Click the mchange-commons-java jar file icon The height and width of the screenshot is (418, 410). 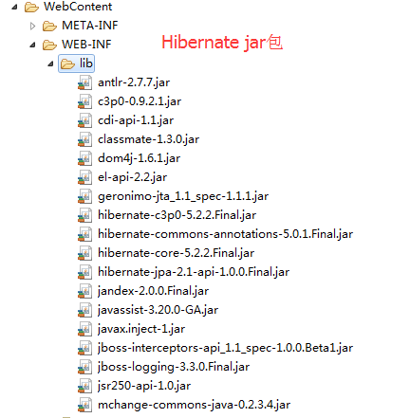click(x=84, y=405)
